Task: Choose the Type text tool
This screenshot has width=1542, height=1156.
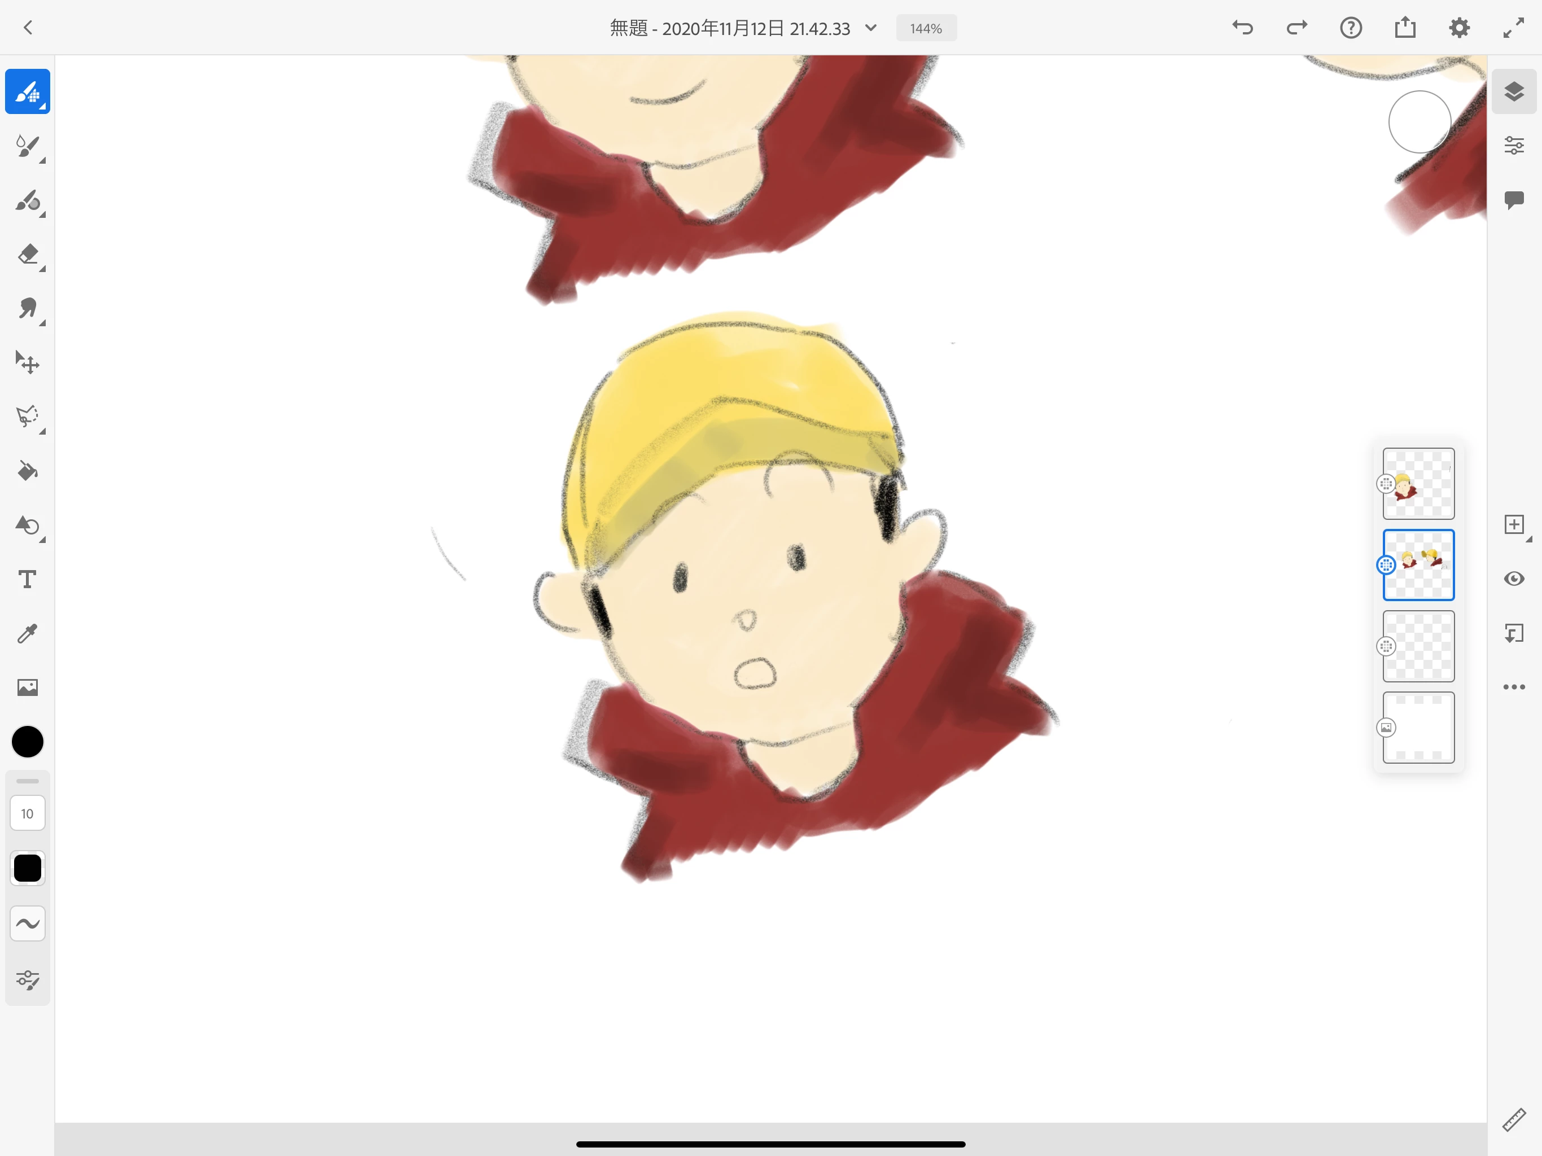Action: [x=27, y=579]
